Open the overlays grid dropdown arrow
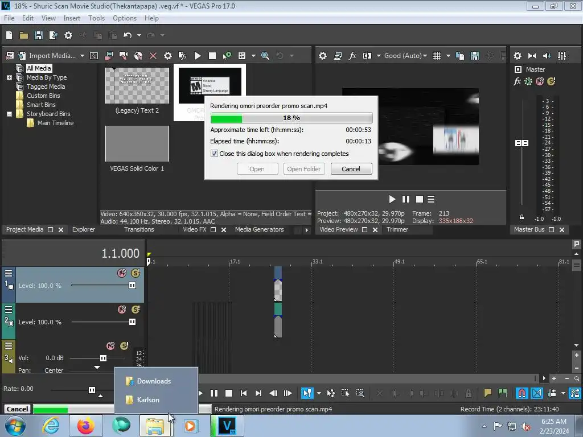Screen dimensions: 583x437 448,56
